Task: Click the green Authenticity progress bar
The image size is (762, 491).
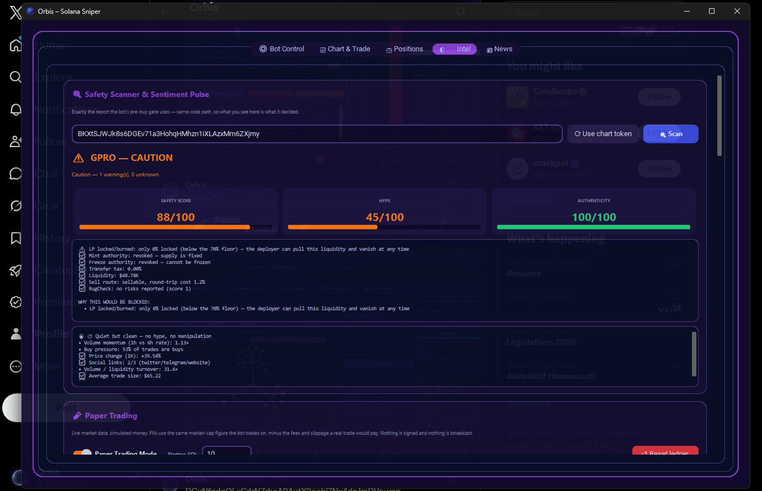Action: coord(593,226)
